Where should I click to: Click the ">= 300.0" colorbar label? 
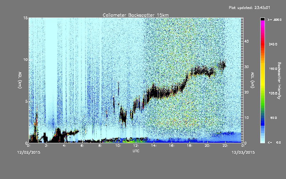click(x=275, y=20)
